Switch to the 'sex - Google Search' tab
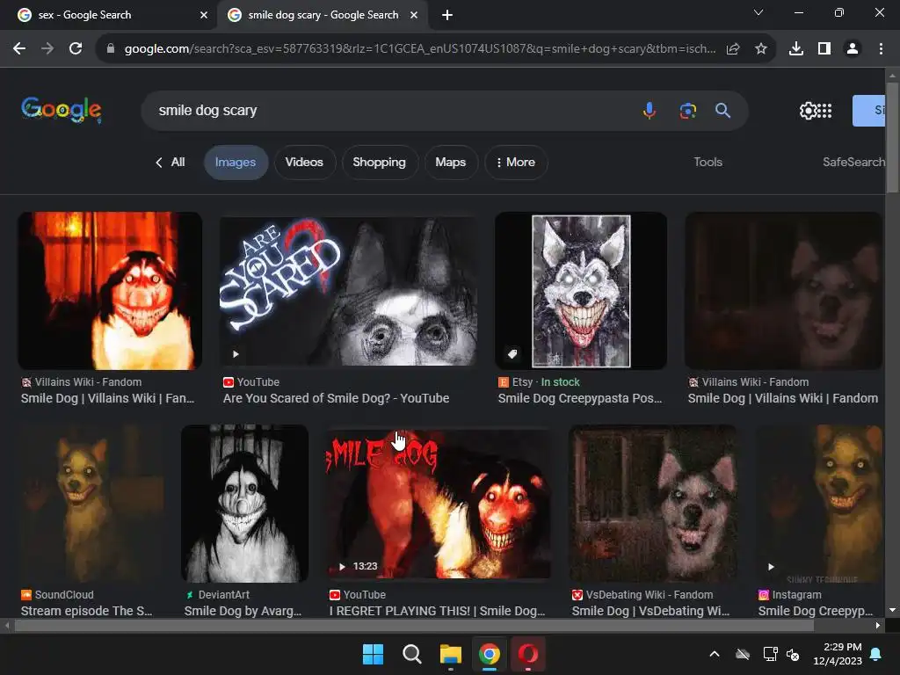This screenshot has width=900, height=675. [108, 15]
